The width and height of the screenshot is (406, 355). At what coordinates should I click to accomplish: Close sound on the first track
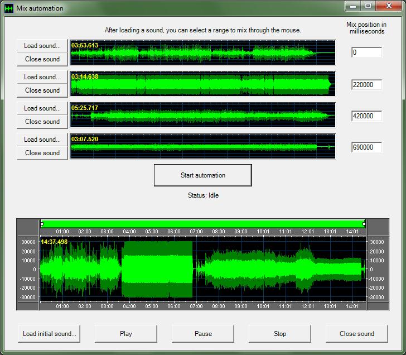tap(42, 59)
